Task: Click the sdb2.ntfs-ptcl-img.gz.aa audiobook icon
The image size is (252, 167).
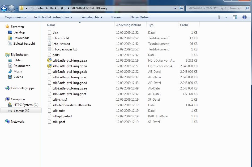Action: tap(49, 66)
